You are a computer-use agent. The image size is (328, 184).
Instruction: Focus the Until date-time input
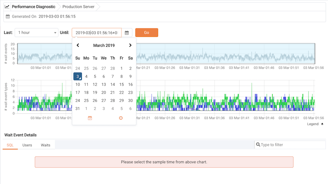pyautogui.click(x=97, y=33)
